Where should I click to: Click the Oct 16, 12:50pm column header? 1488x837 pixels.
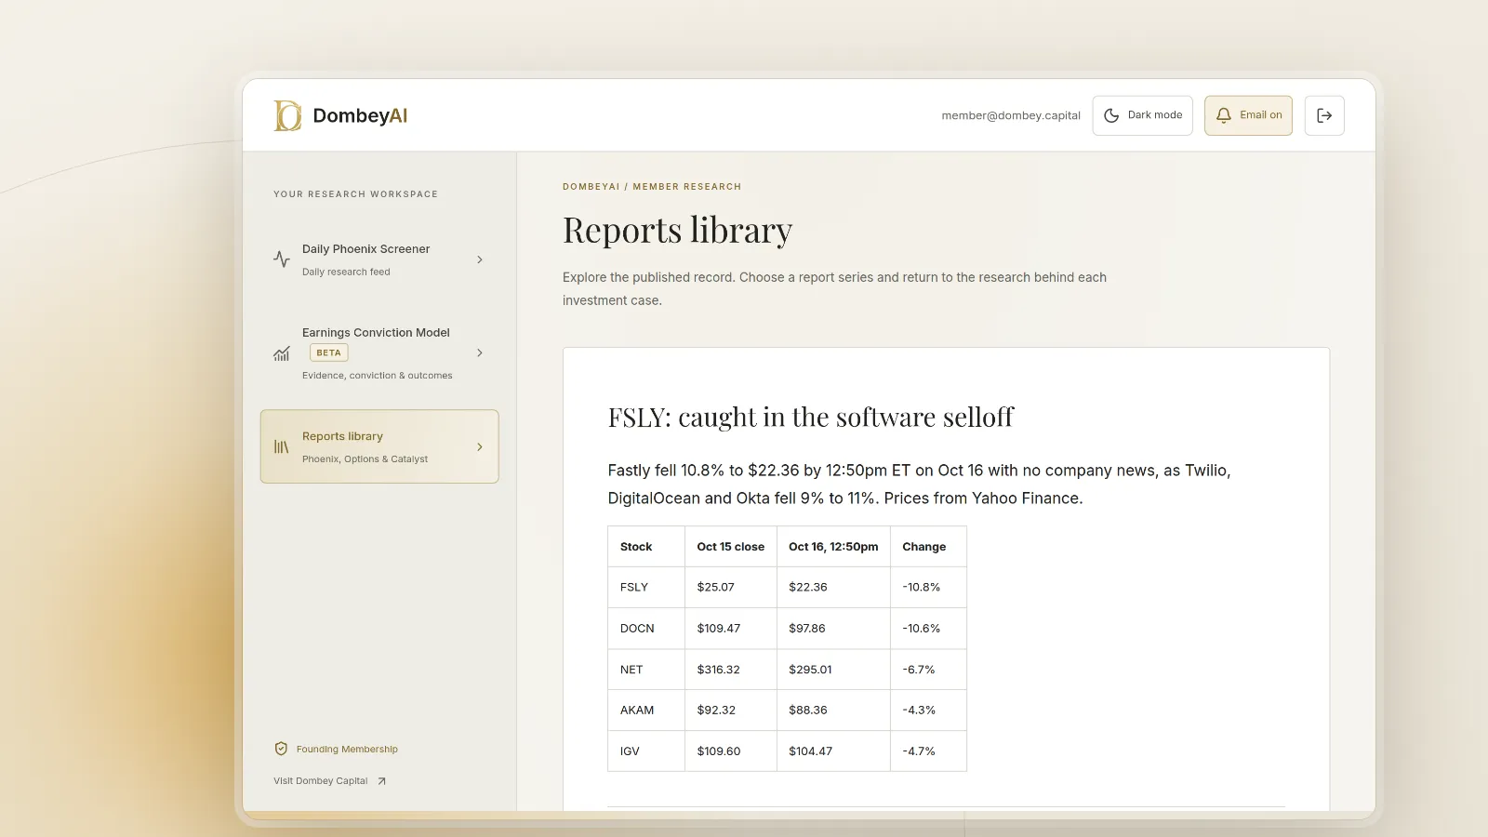(833, 547)
